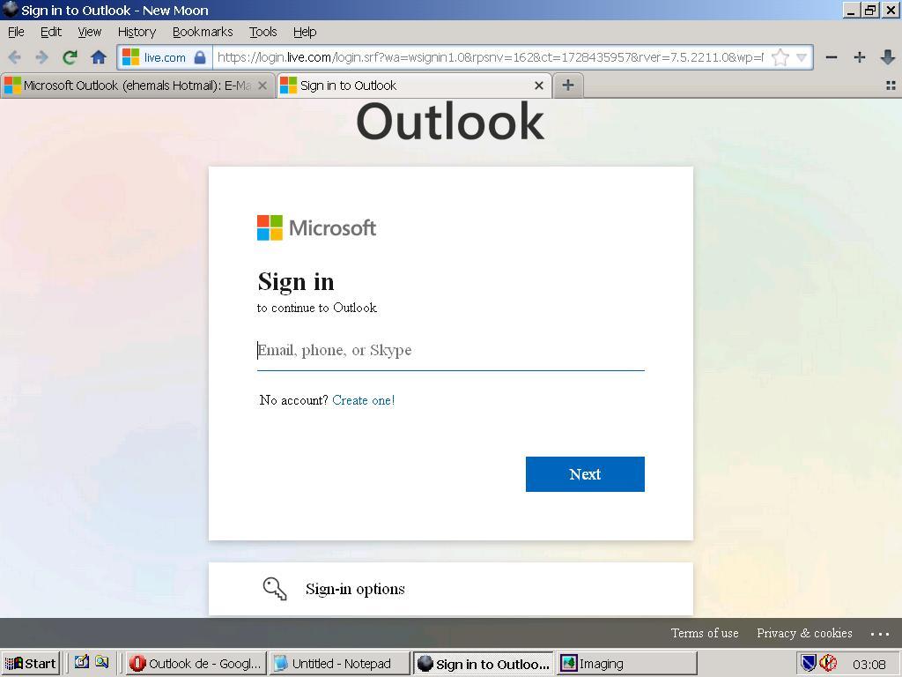Go back using the browser back arrow

(15, 57)
